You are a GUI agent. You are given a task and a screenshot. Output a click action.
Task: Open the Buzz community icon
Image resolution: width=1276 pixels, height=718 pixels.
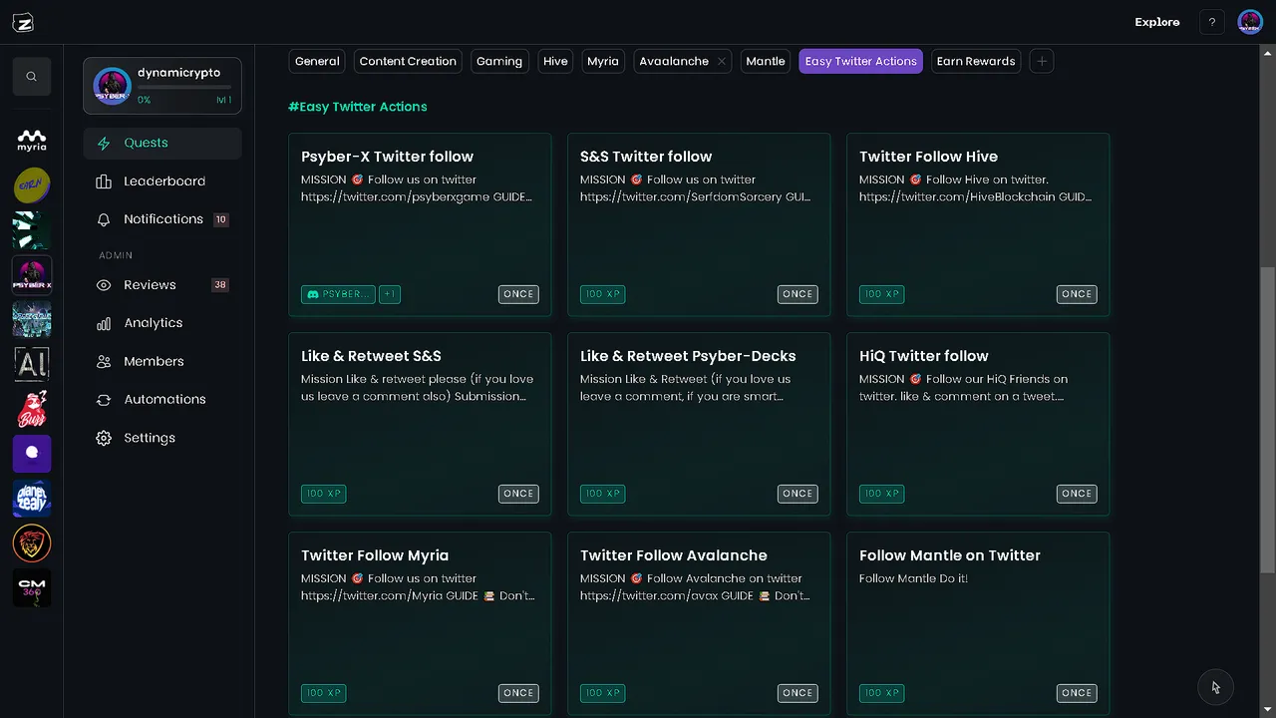coord(32,409)
